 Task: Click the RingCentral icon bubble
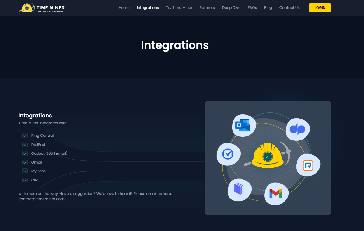pos(308,165)
